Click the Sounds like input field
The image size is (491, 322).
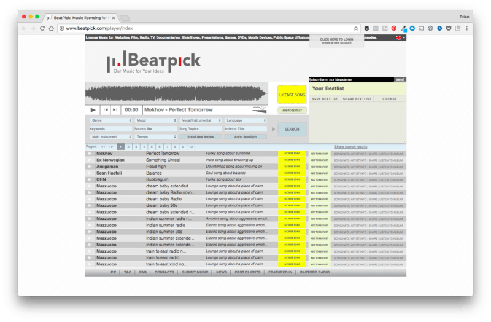pos(156,129)
